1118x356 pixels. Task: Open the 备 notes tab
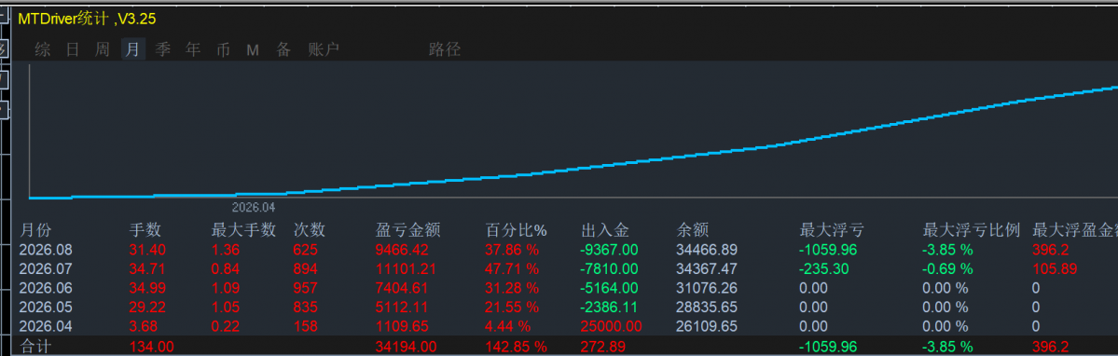283,49
